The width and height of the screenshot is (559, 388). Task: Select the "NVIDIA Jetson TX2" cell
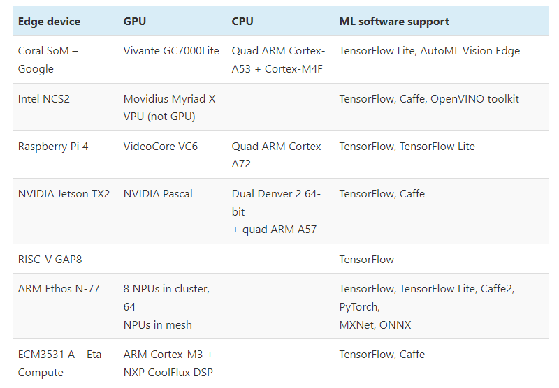tap(64, 194)
